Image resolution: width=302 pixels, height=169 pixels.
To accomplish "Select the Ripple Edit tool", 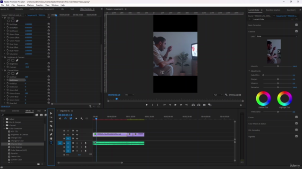I will [51, 122].
